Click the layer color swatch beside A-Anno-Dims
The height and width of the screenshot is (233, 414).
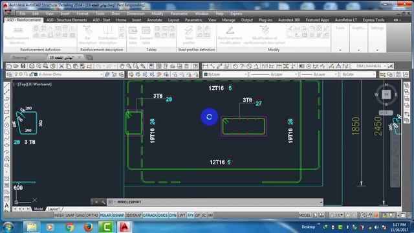36,74
